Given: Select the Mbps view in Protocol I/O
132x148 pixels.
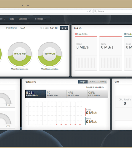Looking at the screenshot, I should pyautogui.click(x=83, y=82).
